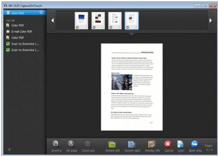Toggle the circle marker on thumbnail 2

coord(94,27)
